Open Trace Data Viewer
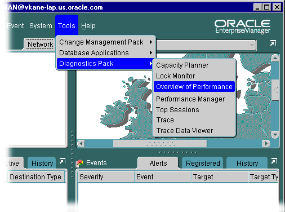285x212 pixels. tap(194, 131)
